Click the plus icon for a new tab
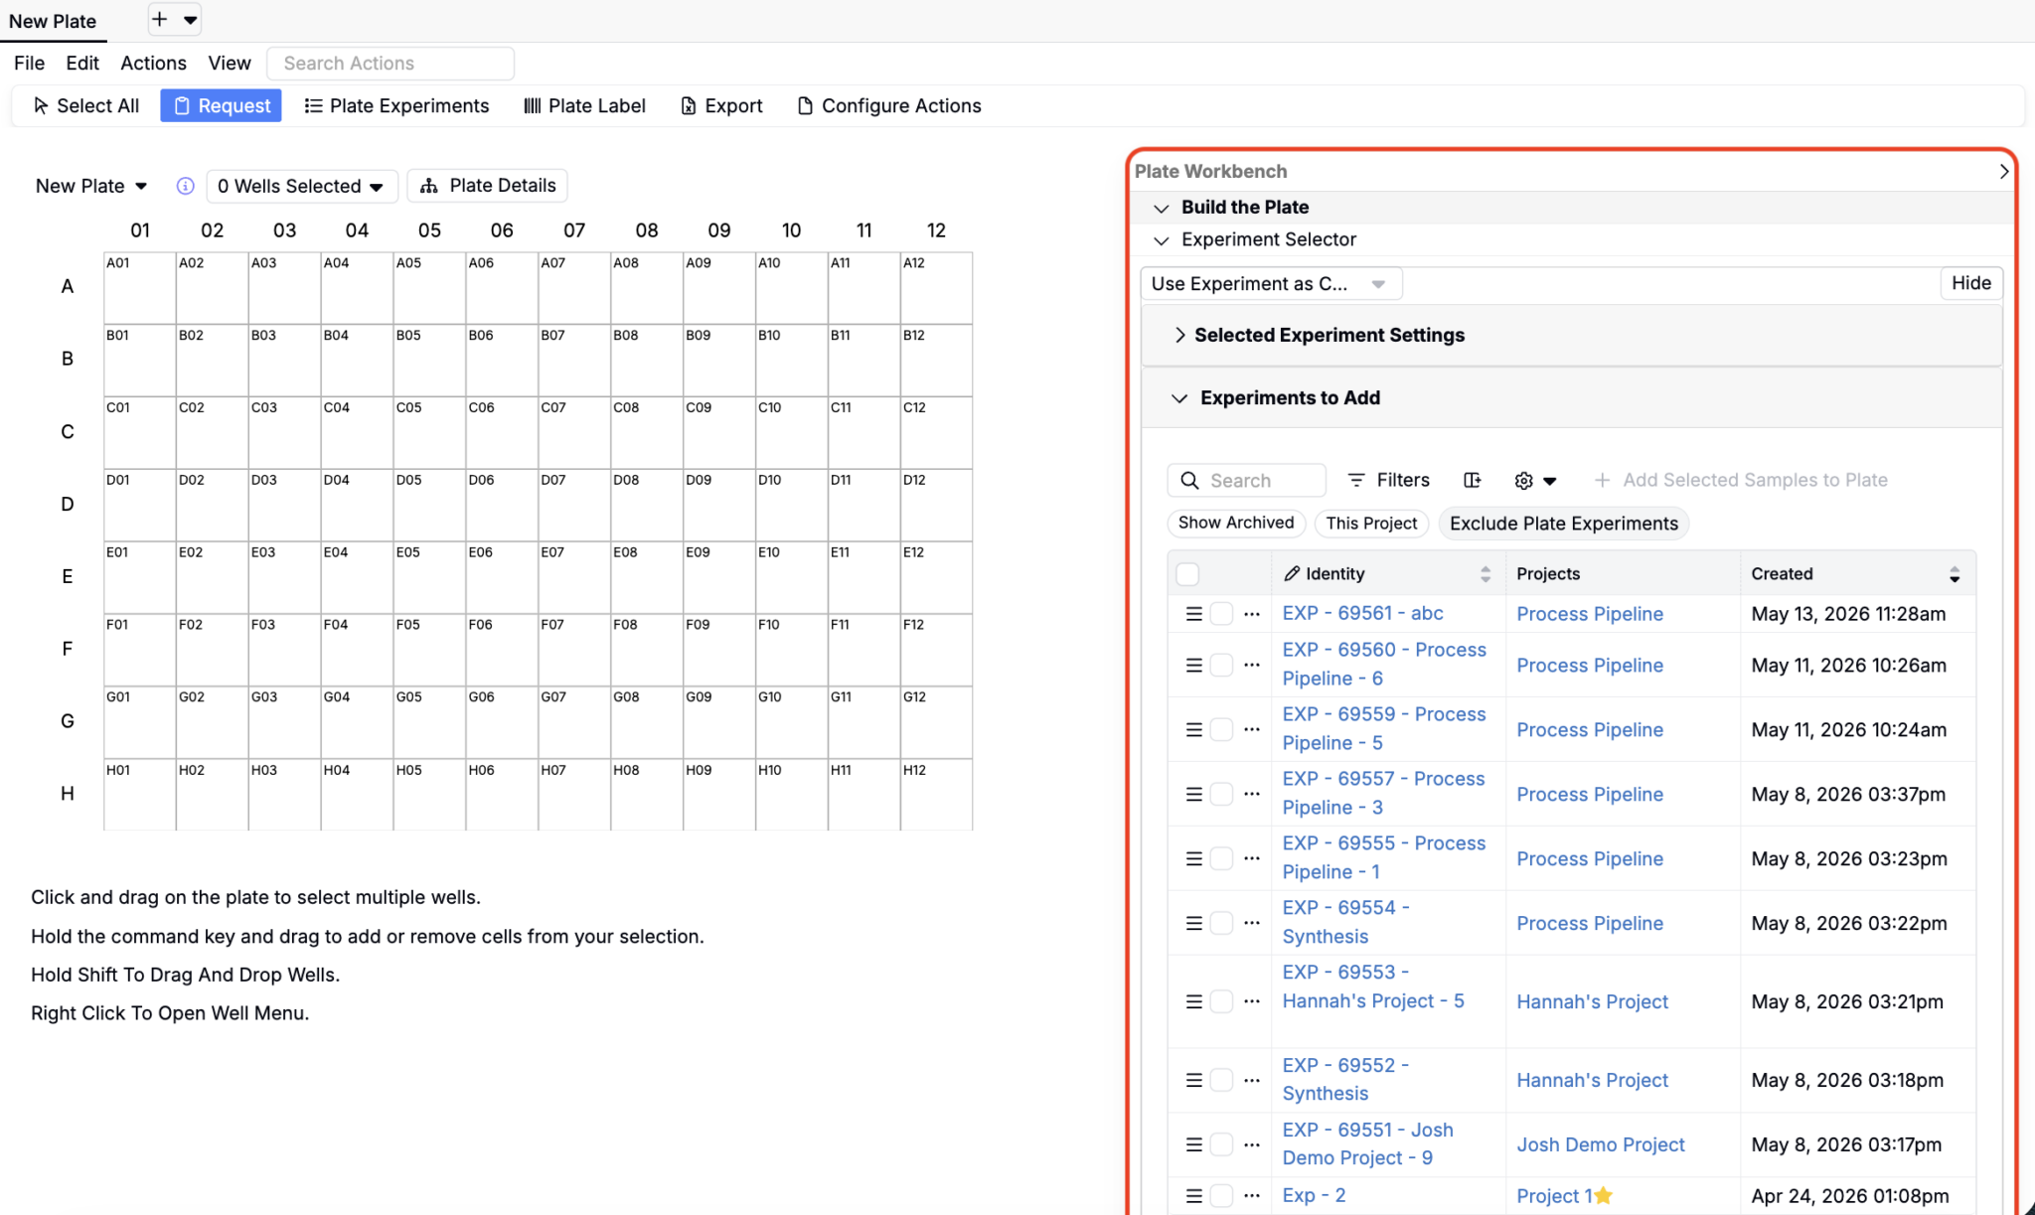Viewport: 2035px width, 1215px height. coord(159,19)
